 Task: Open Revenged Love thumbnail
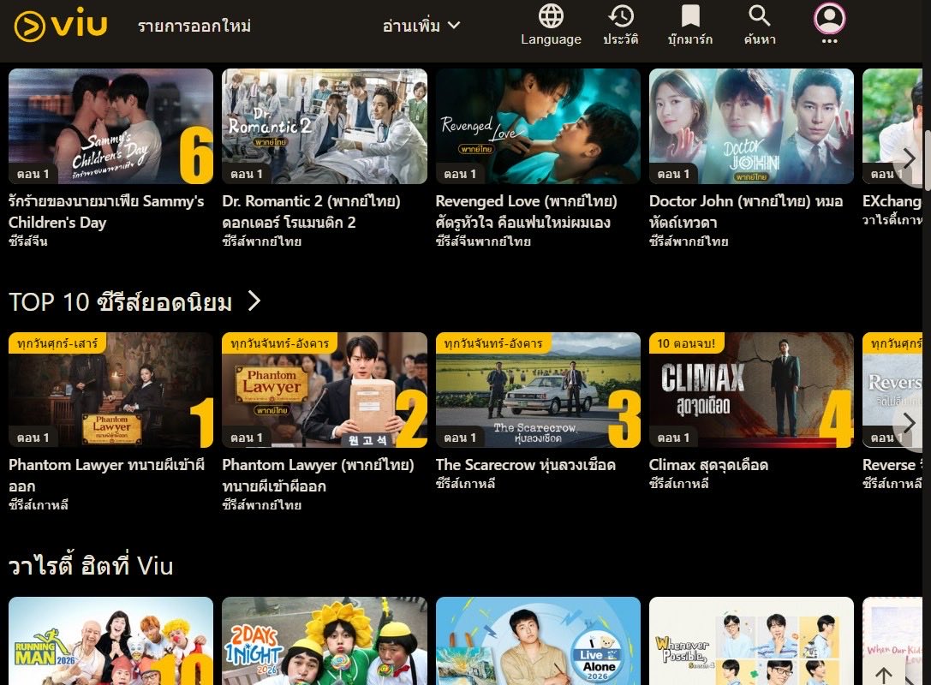coord(538,126)
